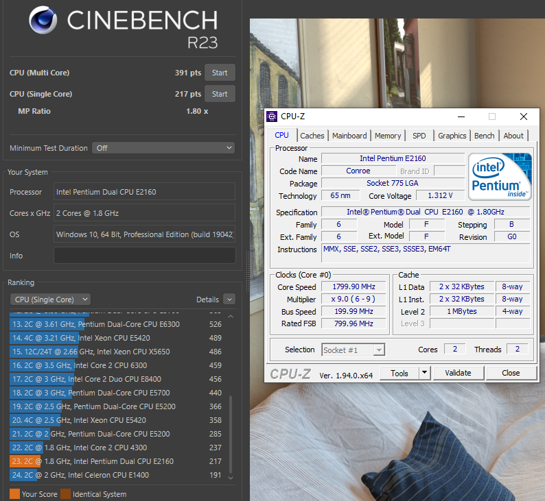Click the orange Your Score legend swatch
This screenshot has height=501, width=545.
(x=14, y=493)
